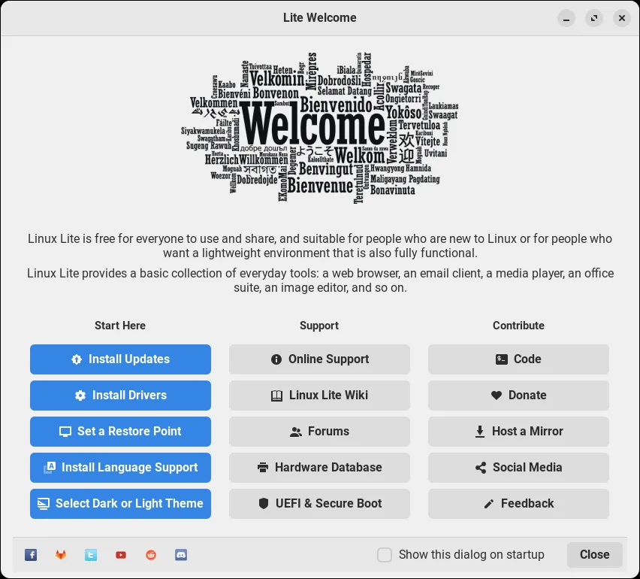Maximize the Lite Welcome window
640x579 pixels.
(x=594, y=18)
